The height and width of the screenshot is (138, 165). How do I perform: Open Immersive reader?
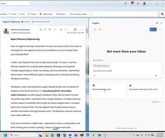(x=78, y=14)
